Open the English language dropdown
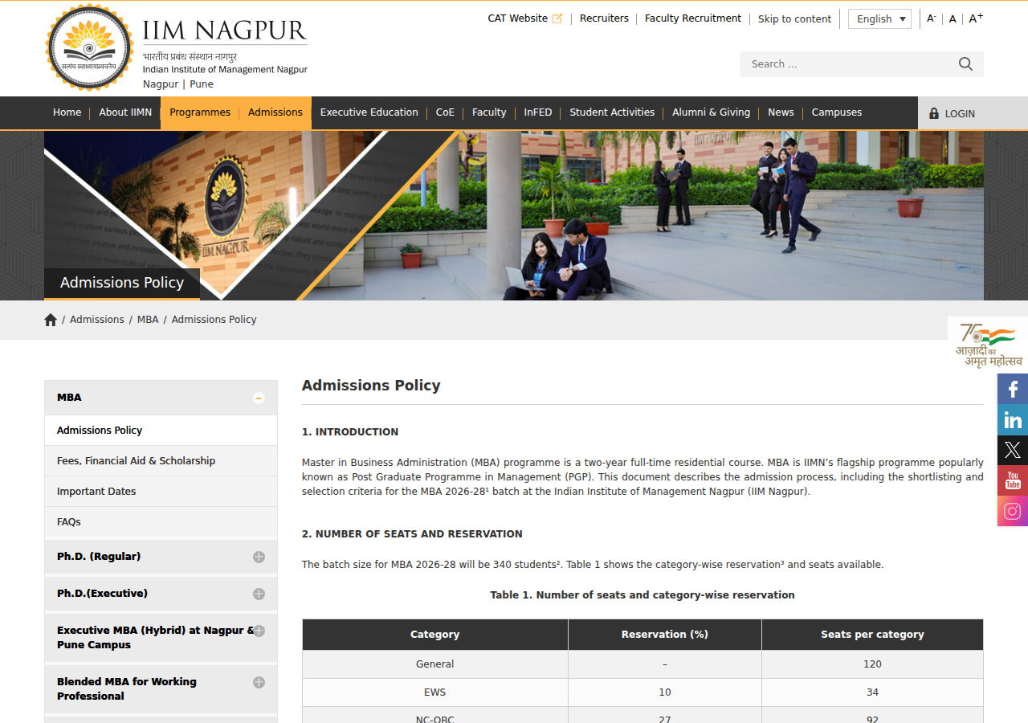 pos(879,19)
